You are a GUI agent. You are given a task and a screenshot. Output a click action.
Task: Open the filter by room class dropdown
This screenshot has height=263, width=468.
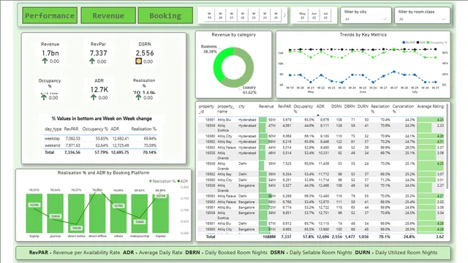[x=422, y=19]
